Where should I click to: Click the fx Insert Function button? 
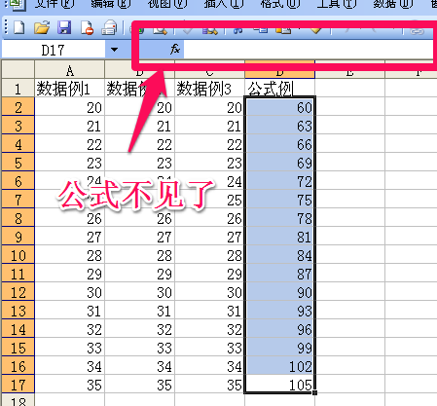point(175,50)
